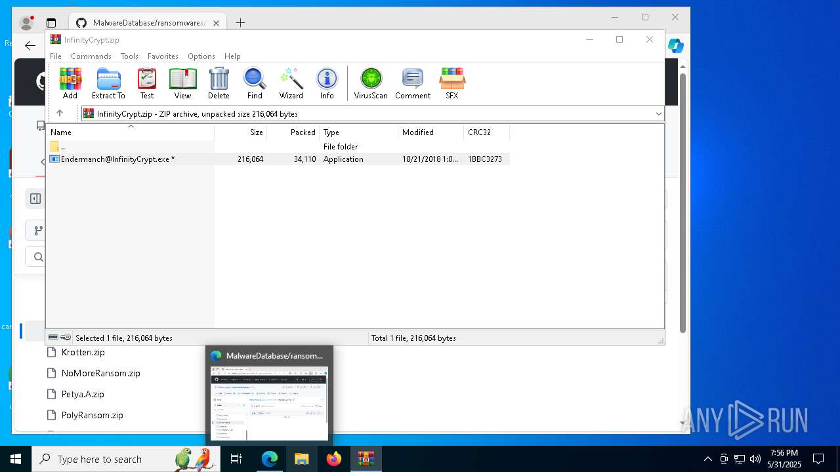The width and height of the screenshot is (840, 472).
Task: Launch the Wizard tool
Action: [291, 83]
